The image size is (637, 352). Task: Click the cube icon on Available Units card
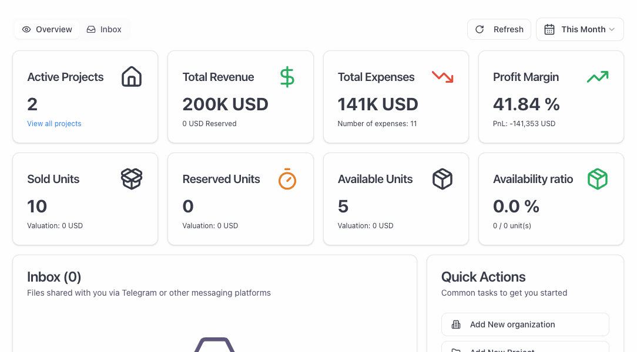442,179
